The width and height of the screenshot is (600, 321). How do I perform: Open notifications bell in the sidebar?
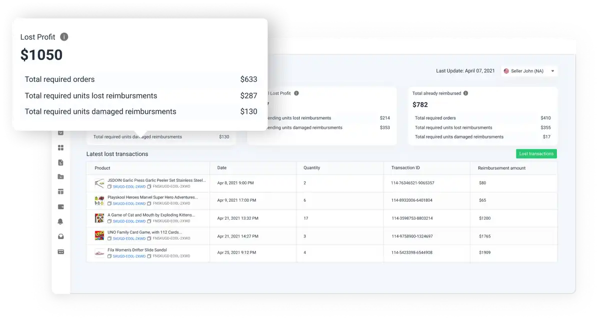tap(61, 222)
